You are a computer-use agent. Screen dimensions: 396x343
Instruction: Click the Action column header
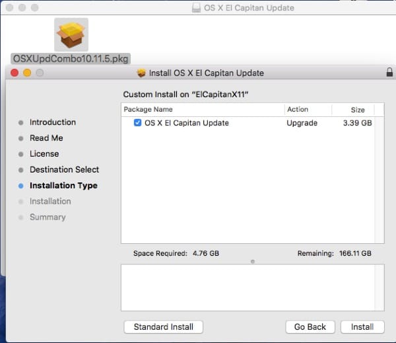tap(298, 110)
